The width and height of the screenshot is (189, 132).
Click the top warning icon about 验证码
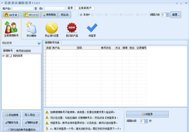pos(47,112)
